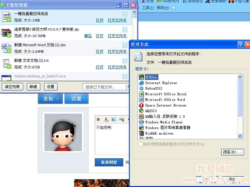Select Opera Internet Browser entry
The width and height of the screenshot is (250, 187).
tap(166, 105)
